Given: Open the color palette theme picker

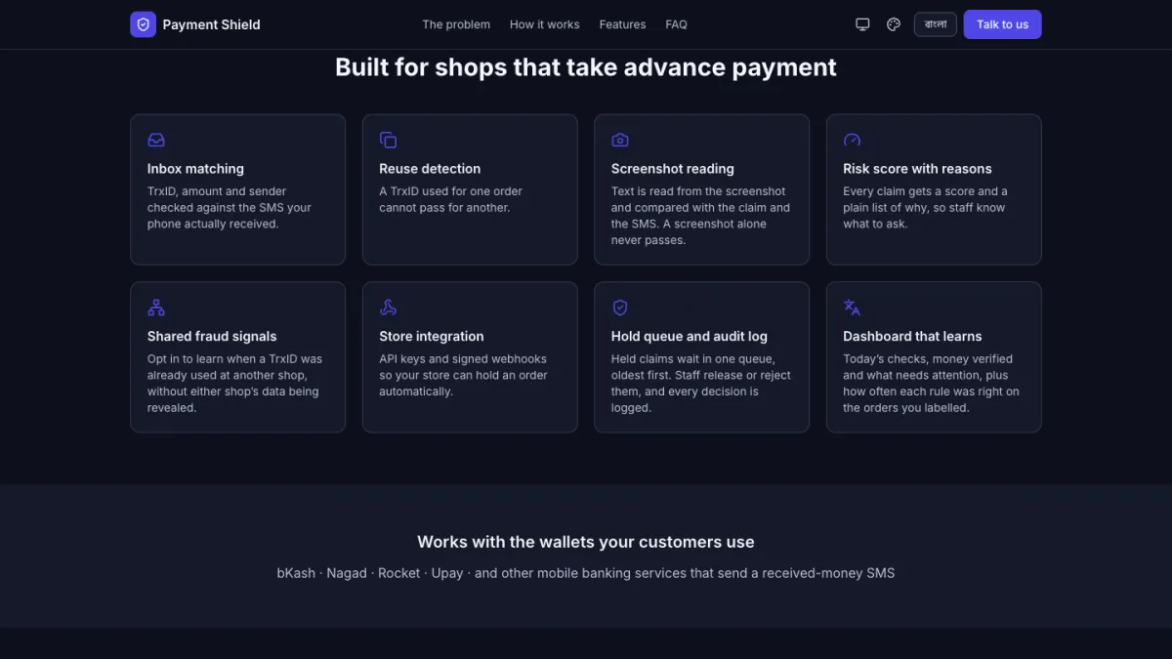Looking at the screenshot, I should 894,24.
